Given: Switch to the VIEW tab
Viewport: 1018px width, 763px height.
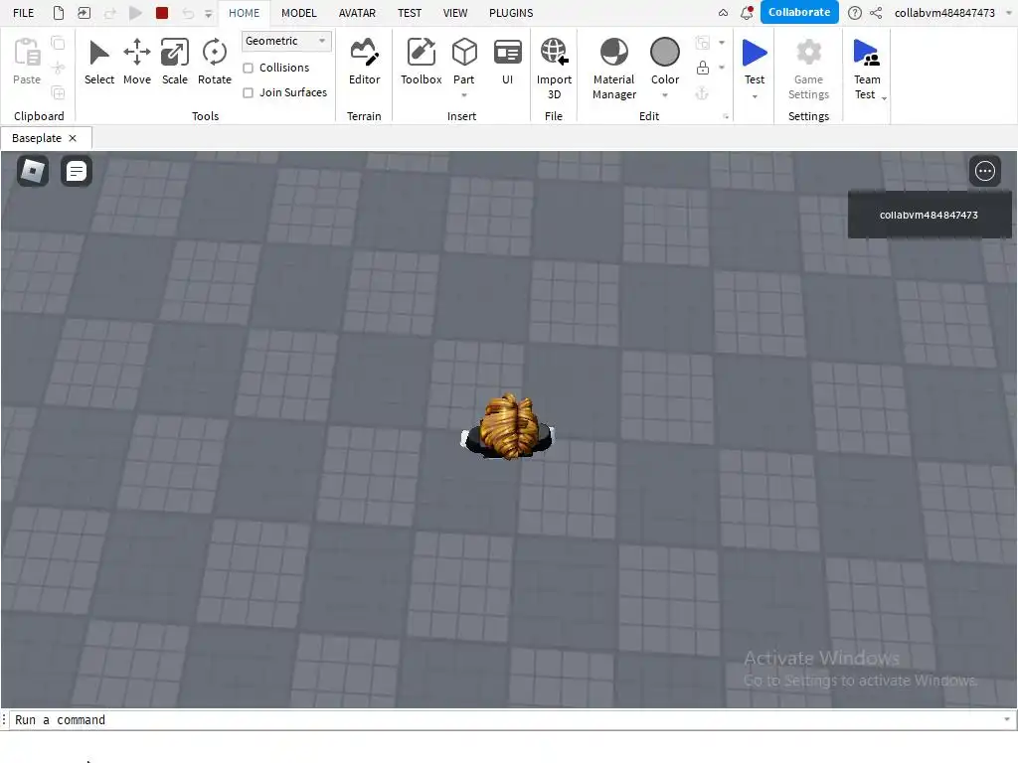Looking at the screenshot, I should (455, 13).
